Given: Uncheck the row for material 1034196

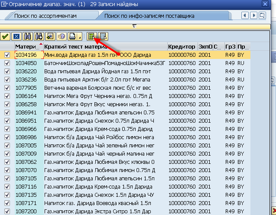Looking at the screenshot, I should click(x=7, y=55).
